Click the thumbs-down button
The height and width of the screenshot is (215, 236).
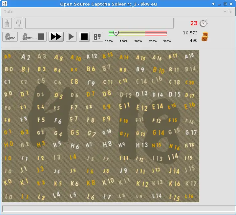coord(18,24)
